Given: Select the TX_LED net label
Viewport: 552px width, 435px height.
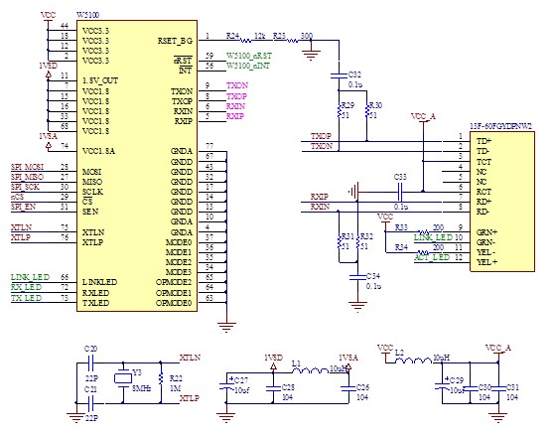Looking at the screenshot, I should click(x=27, y=298).
